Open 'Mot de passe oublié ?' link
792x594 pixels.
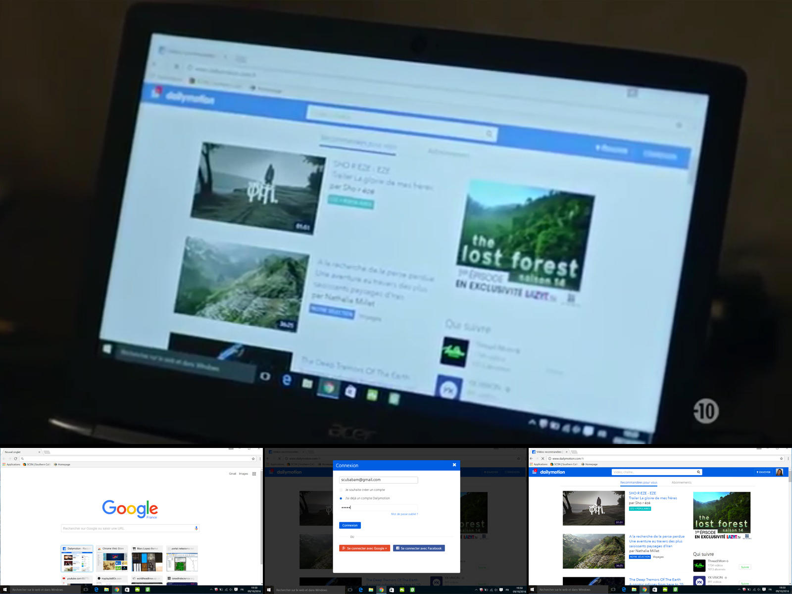404,514
